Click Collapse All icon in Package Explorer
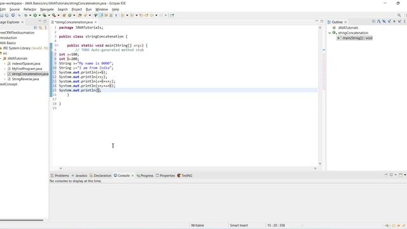The image size is (407, 229). click(36, 27)
